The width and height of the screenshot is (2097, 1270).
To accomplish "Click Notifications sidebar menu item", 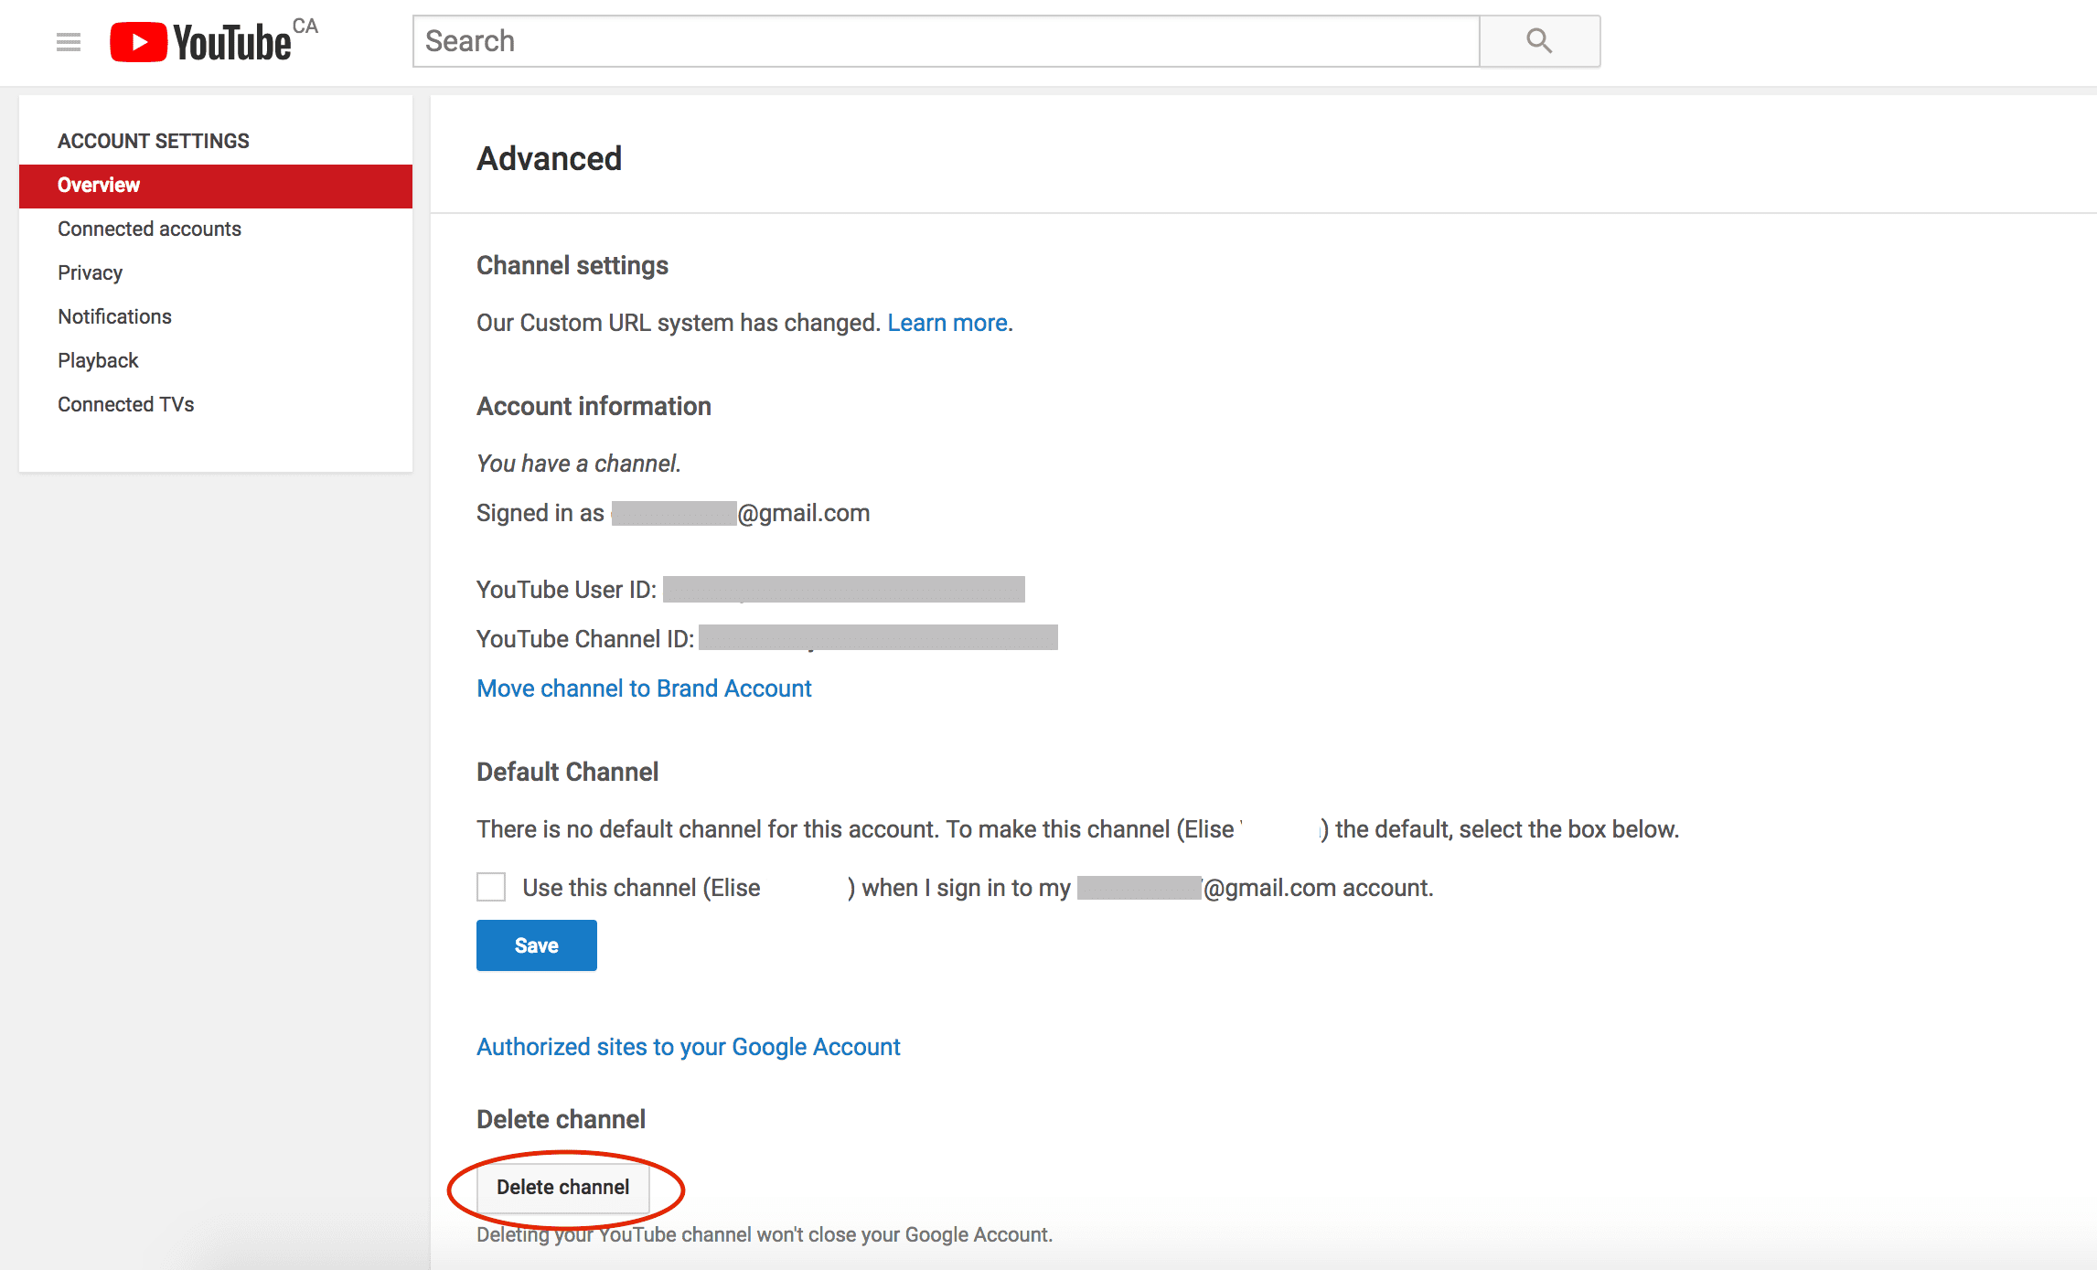I will tap(113, 316).
